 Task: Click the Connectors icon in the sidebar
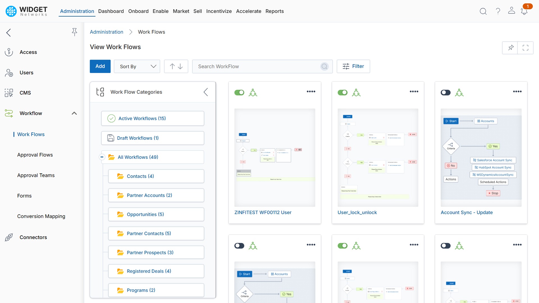tap(9, 237)
